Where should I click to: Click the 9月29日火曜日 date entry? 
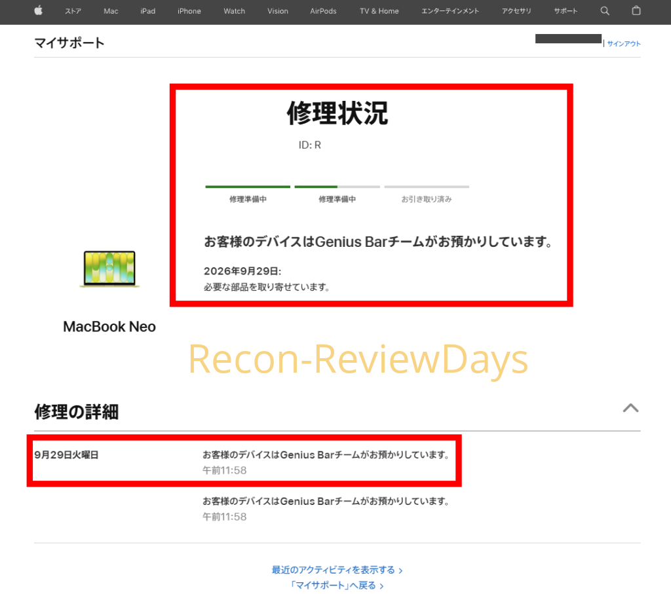[x=66, y=455]
